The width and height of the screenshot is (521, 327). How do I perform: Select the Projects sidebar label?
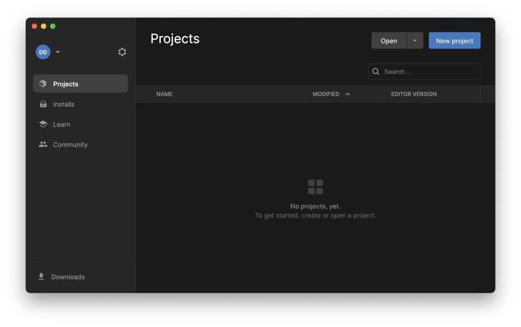(66, 84)
